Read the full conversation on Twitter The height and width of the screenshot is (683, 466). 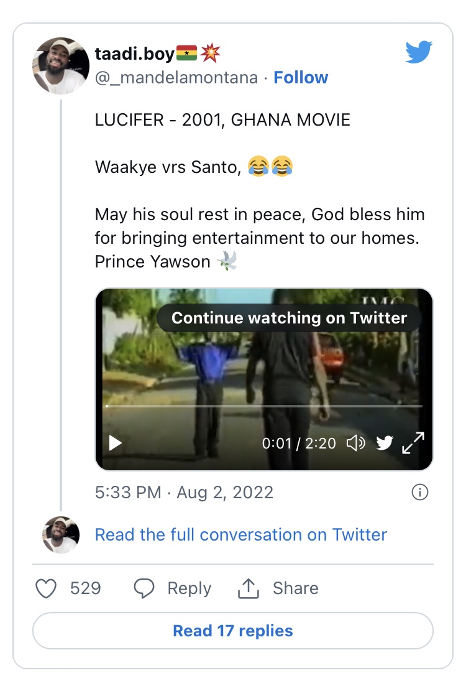241,534
